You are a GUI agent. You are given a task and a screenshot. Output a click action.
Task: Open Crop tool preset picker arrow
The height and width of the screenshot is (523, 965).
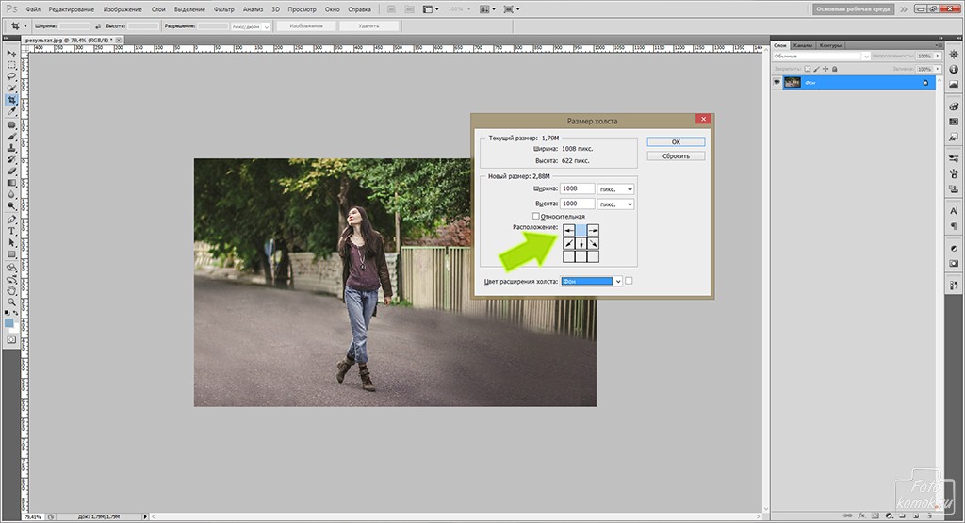[x=25, y=26]
